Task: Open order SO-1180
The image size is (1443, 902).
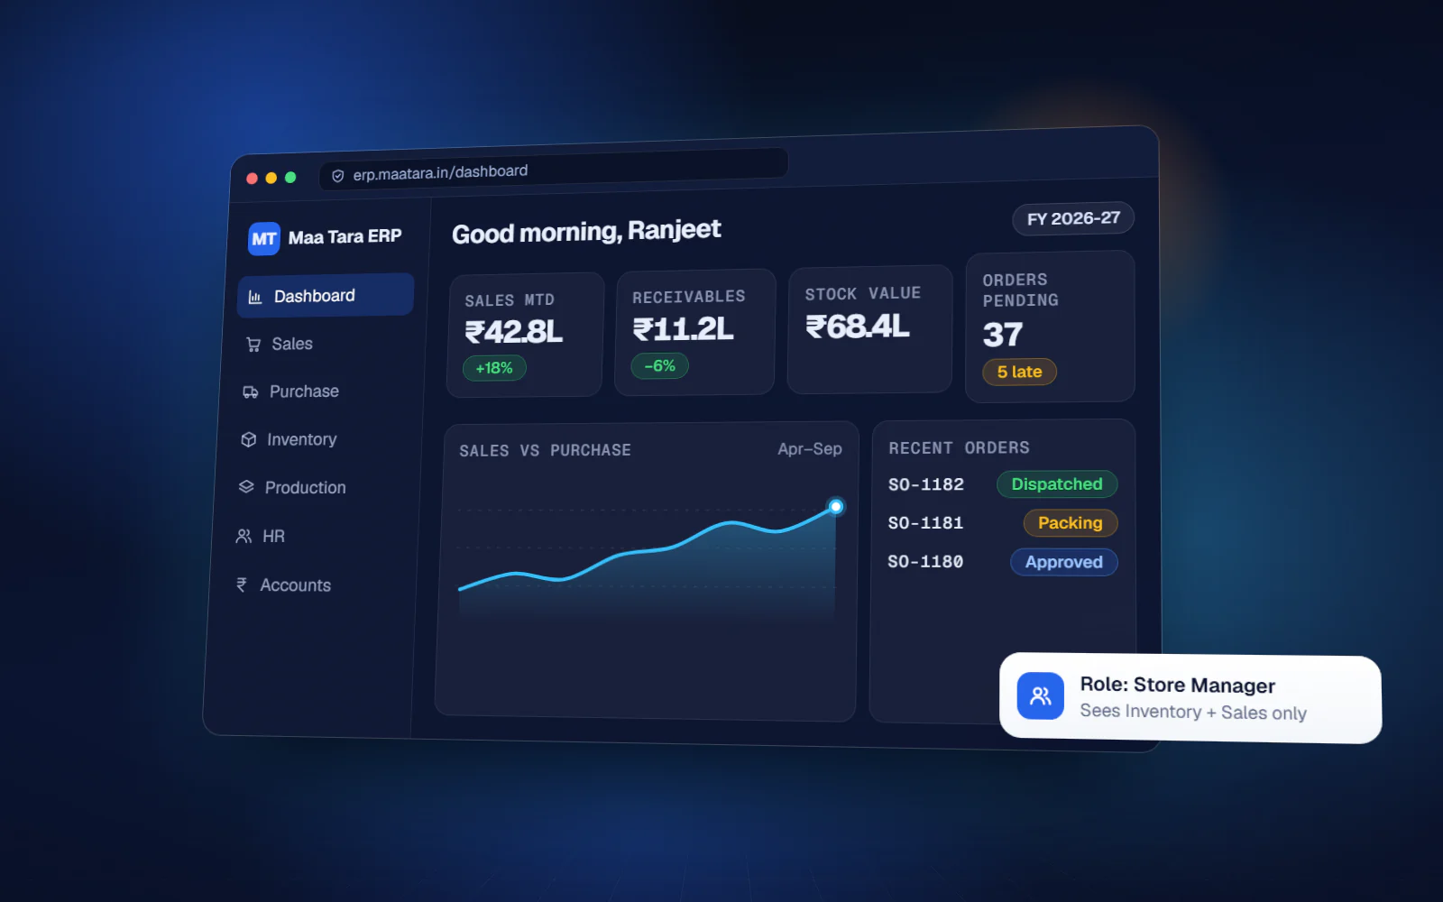Action: point(925,561)
